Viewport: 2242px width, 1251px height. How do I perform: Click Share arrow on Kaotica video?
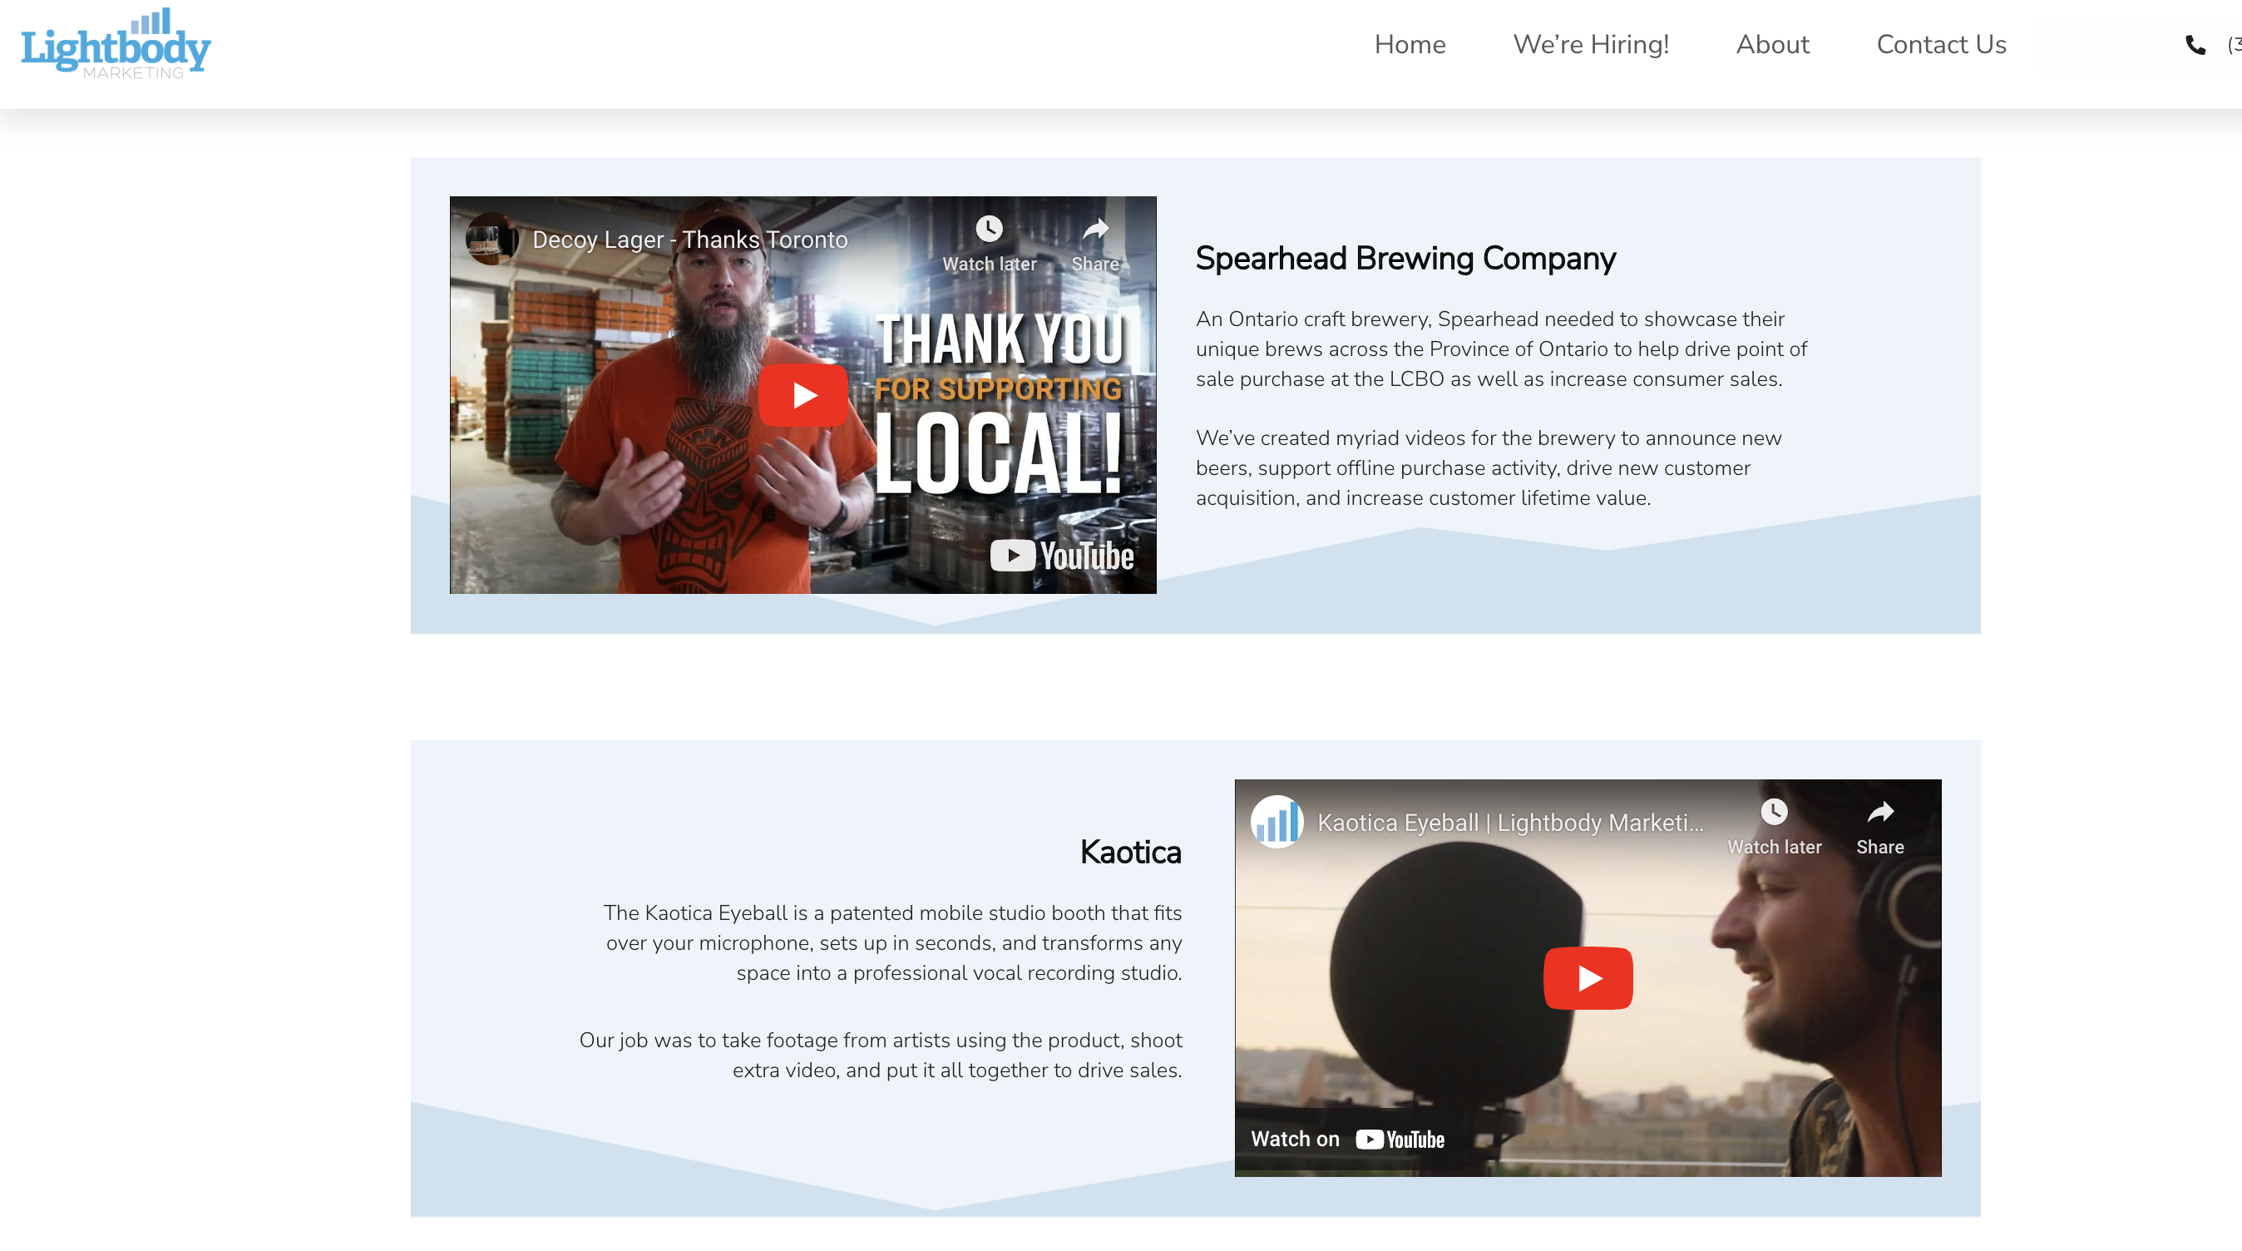[x=1880, y=813]
